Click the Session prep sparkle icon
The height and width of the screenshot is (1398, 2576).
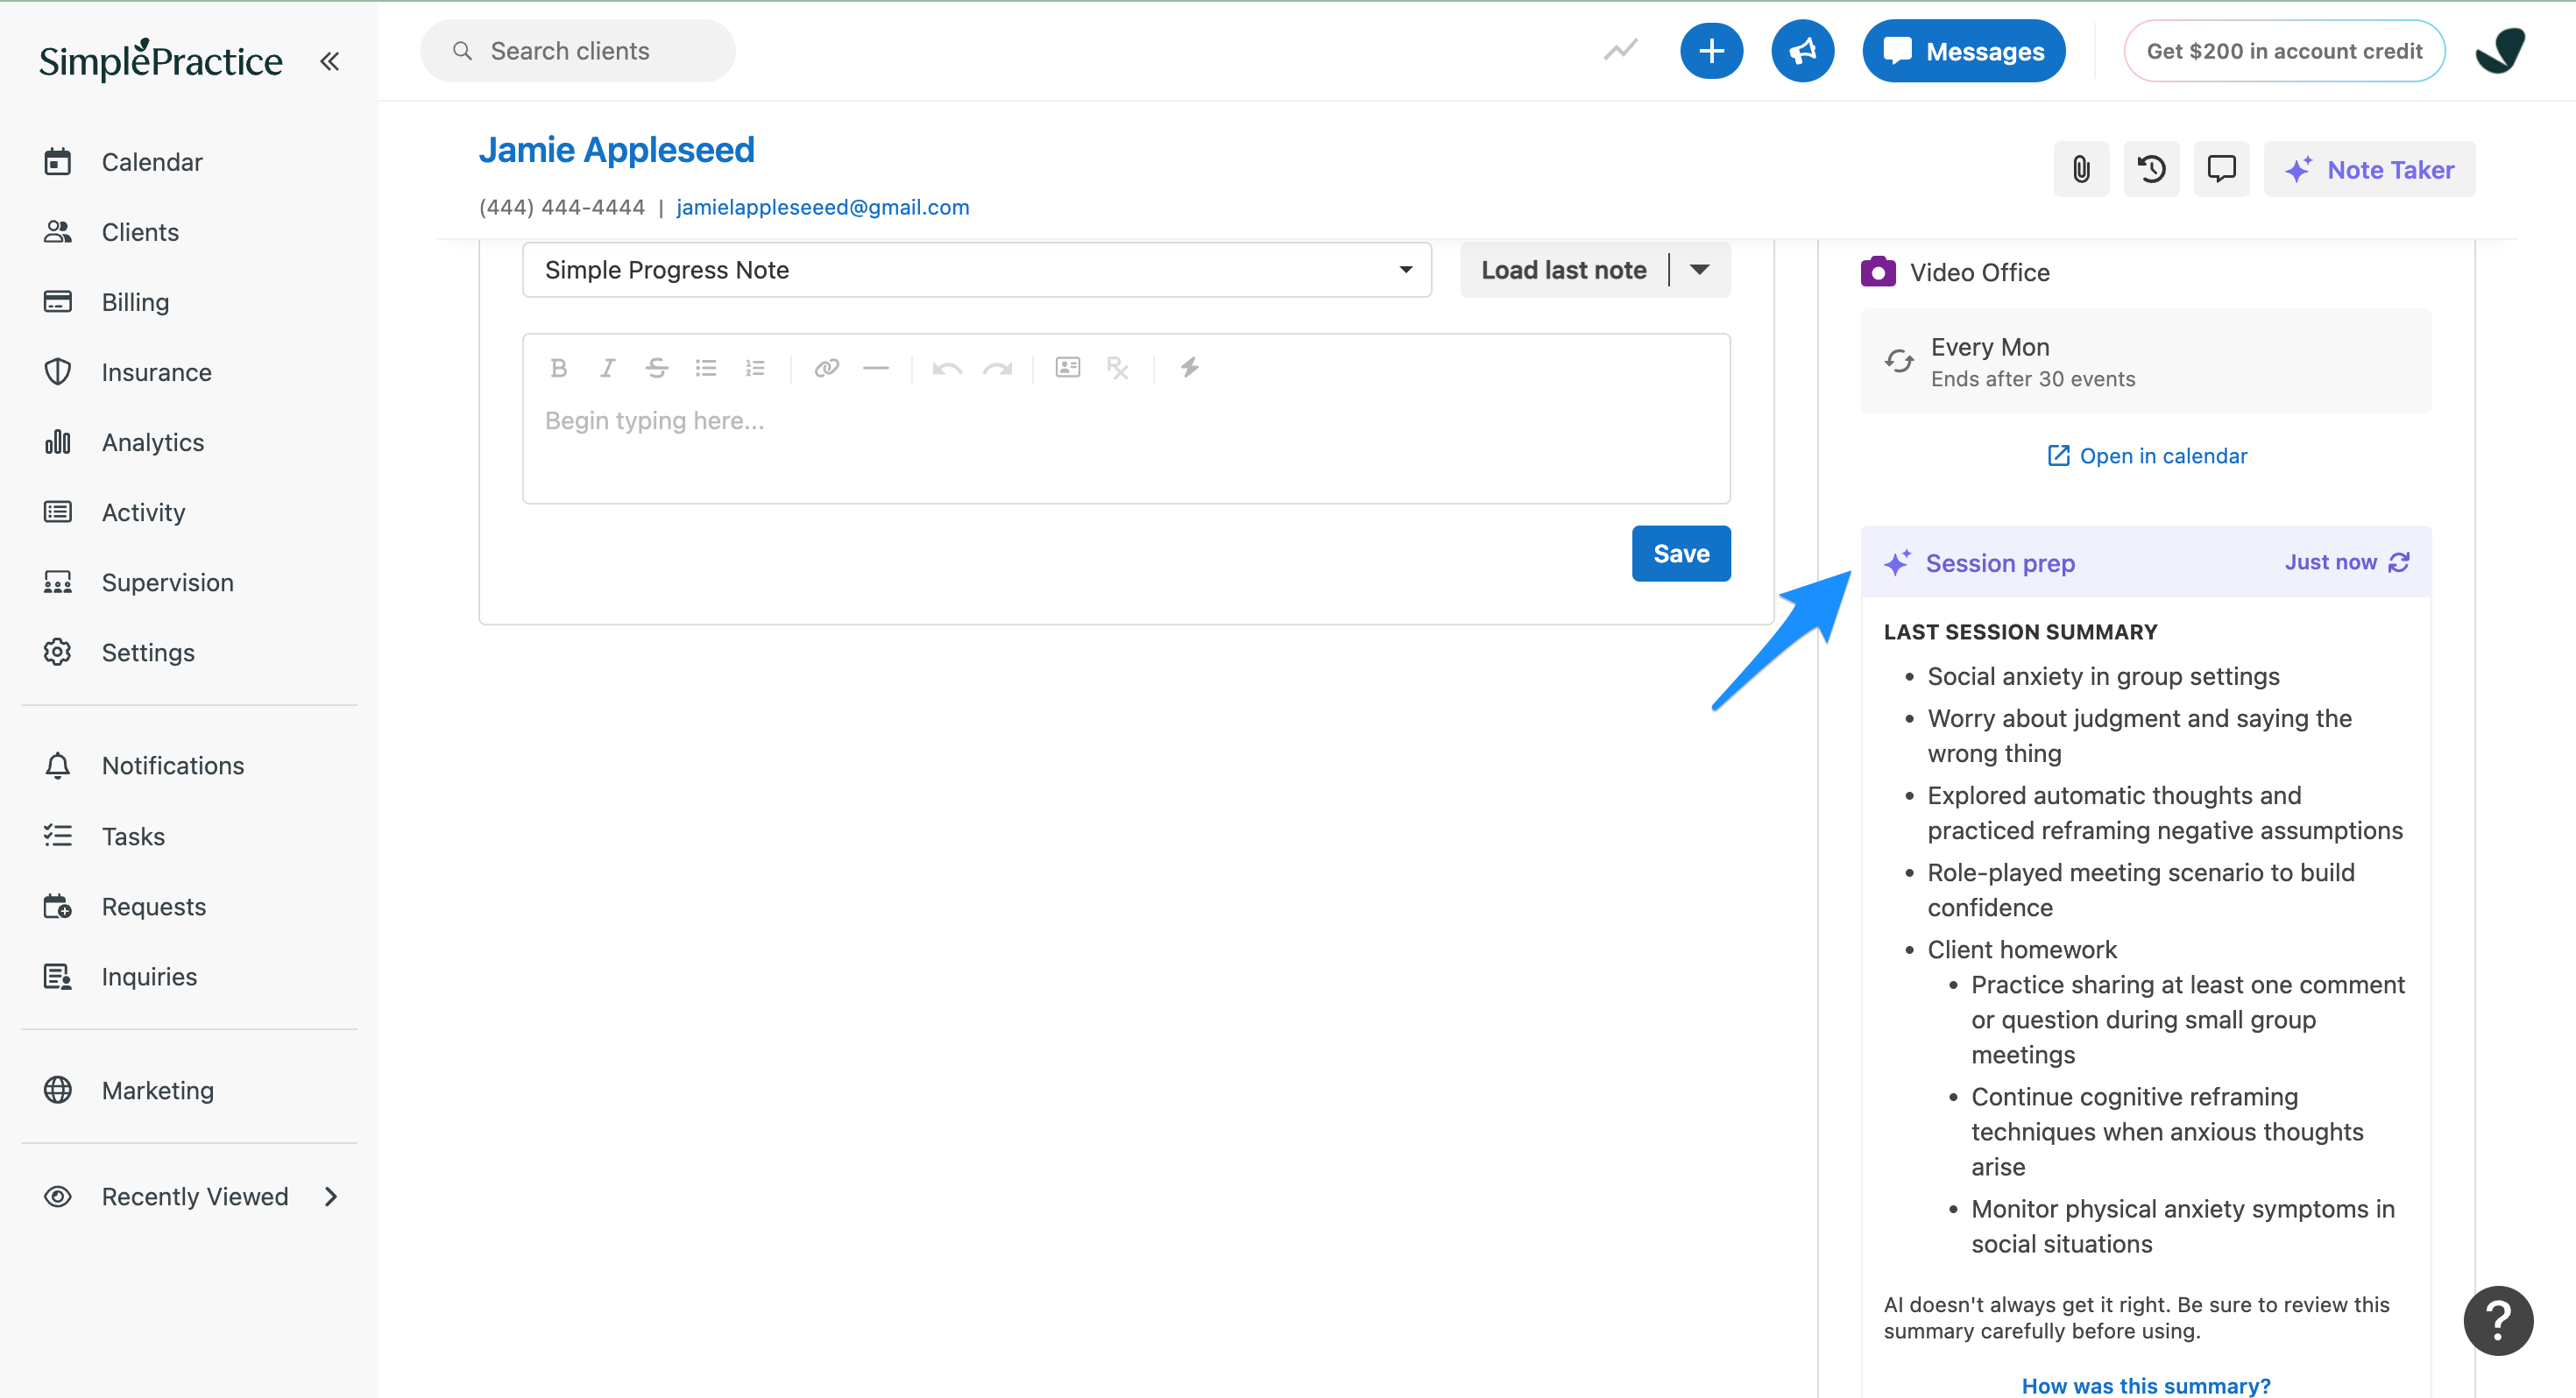click(1897, 563)
